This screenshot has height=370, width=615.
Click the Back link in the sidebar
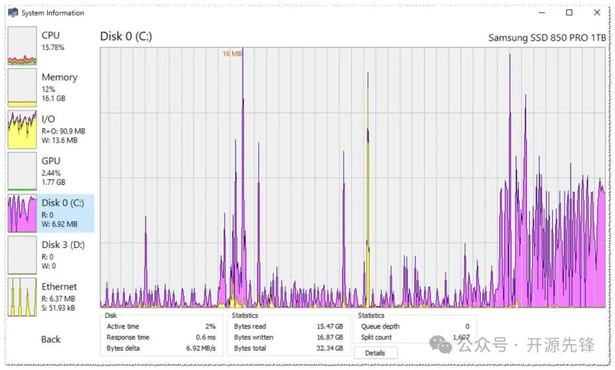(x=51, y=339)
